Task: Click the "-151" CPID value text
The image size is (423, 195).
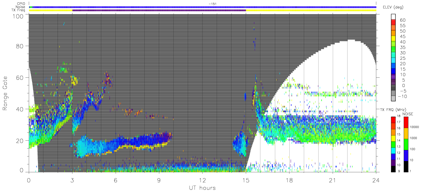Action: [x=213, y=4]
